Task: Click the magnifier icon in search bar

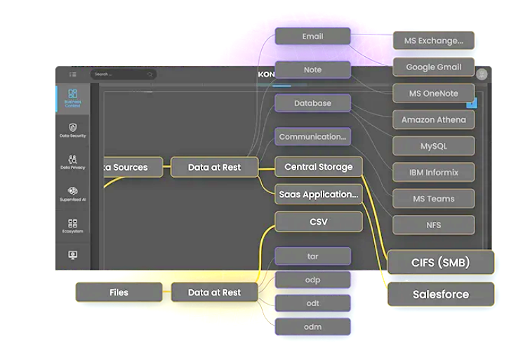Action: [x=150, y=74]
